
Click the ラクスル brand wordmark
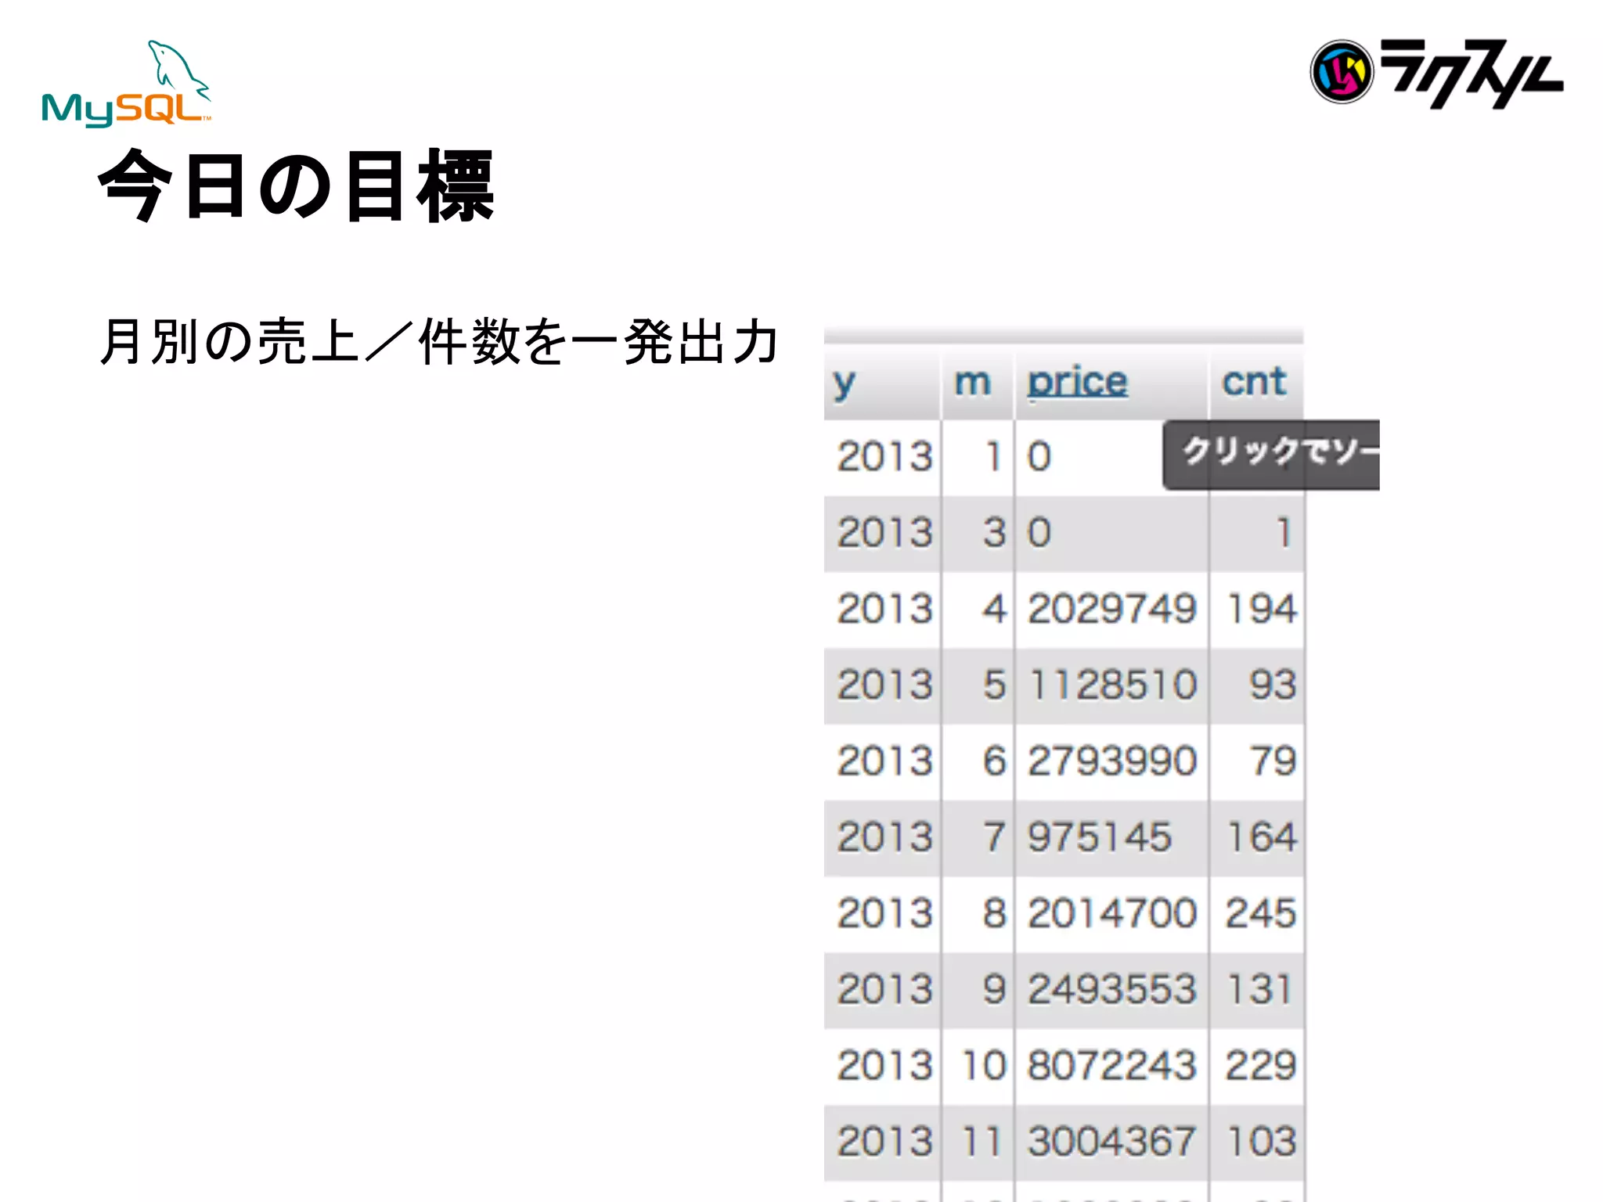click(1472, 73)
